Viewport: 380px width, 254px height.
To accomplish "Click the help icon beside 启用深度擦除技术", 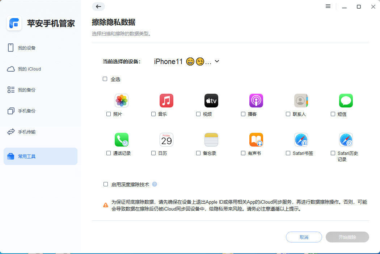I will coord(155,184).
